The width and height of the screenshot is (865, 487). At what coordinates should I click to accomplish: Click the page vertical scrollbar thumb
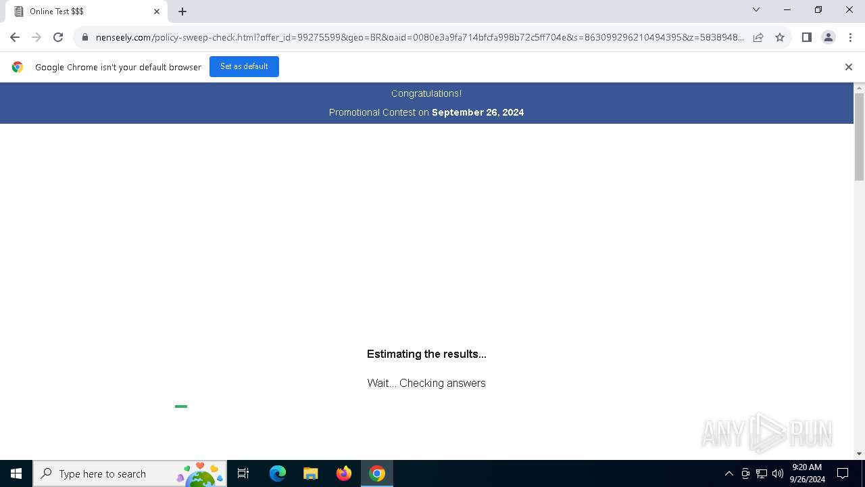[x=860, y=137]
